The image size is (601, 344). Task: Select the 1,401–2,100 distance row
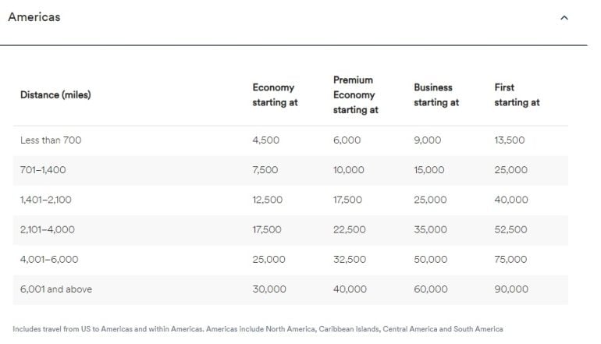(x=46, y=200)
